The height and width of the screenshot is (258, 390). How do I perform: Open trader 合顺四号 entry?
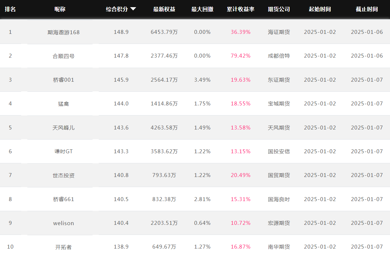pyautogui.click(x=64, y=56)
